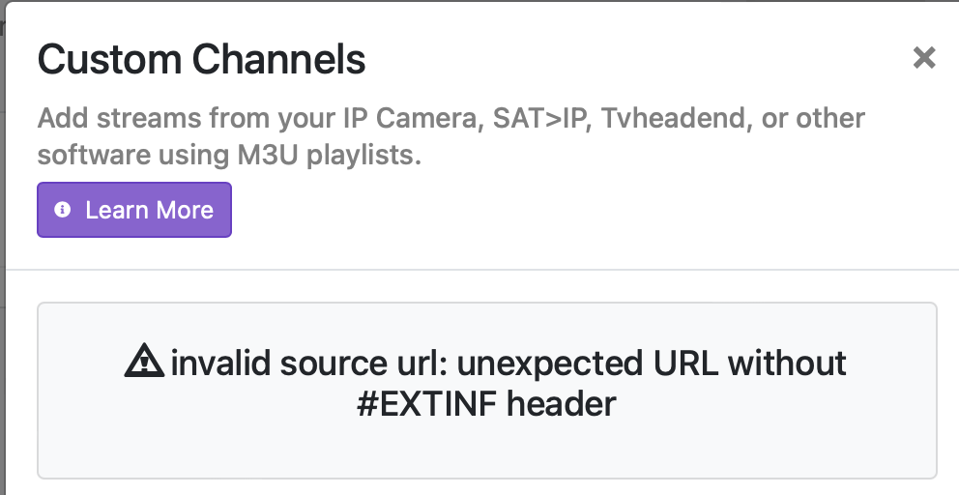Click the divider line below Learn More
The image size is (959, 495).
coord(482,269)
